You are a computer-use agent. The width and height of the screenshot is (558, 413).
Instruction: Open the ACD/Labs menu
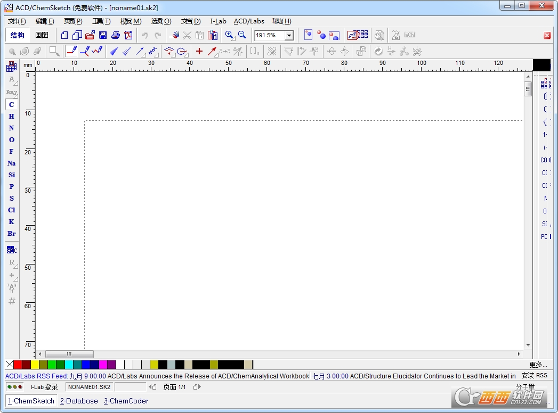pos(249,21)
